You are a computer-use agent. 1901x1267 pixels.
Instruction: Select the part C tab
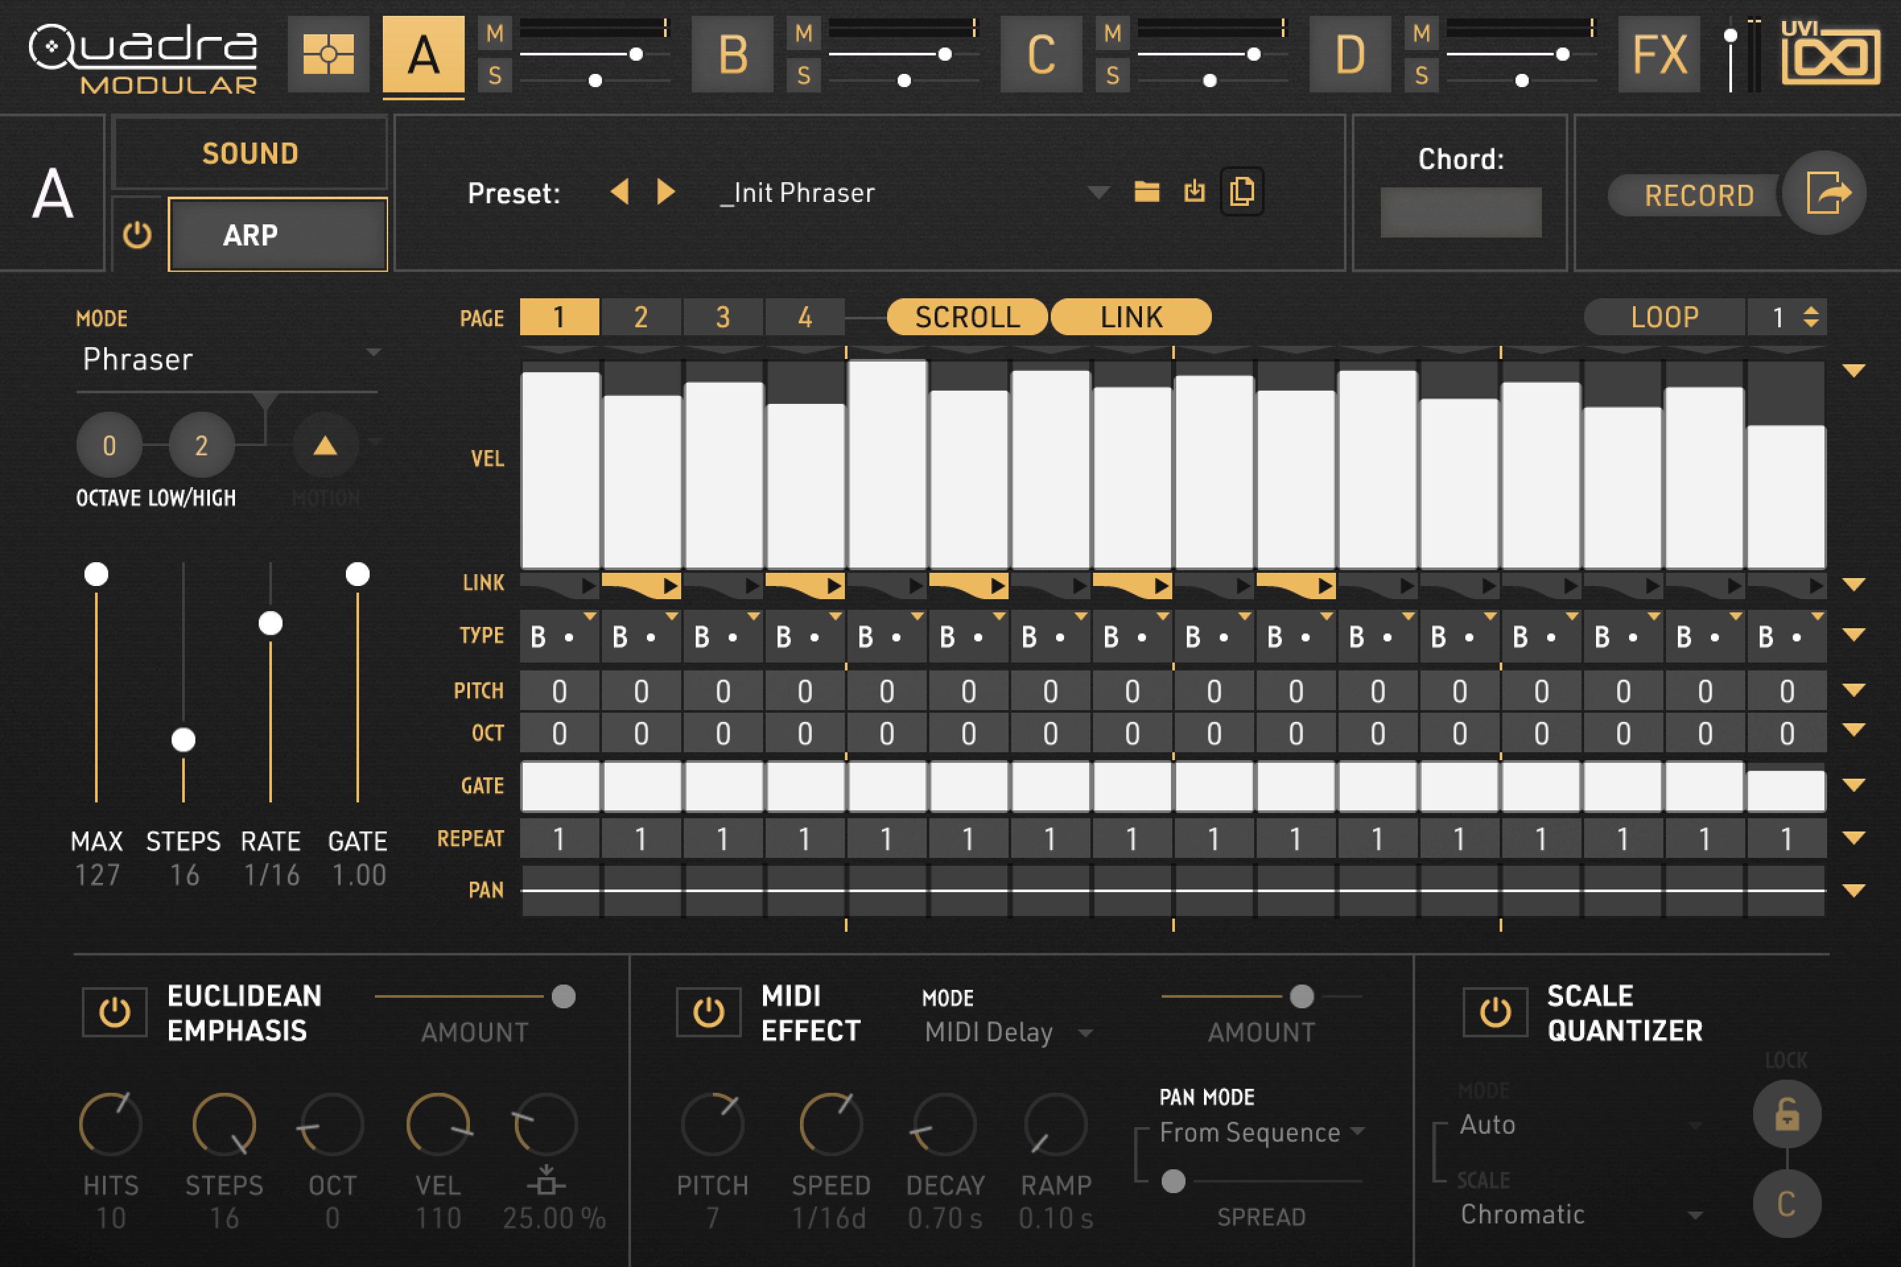click(1041, 55)
